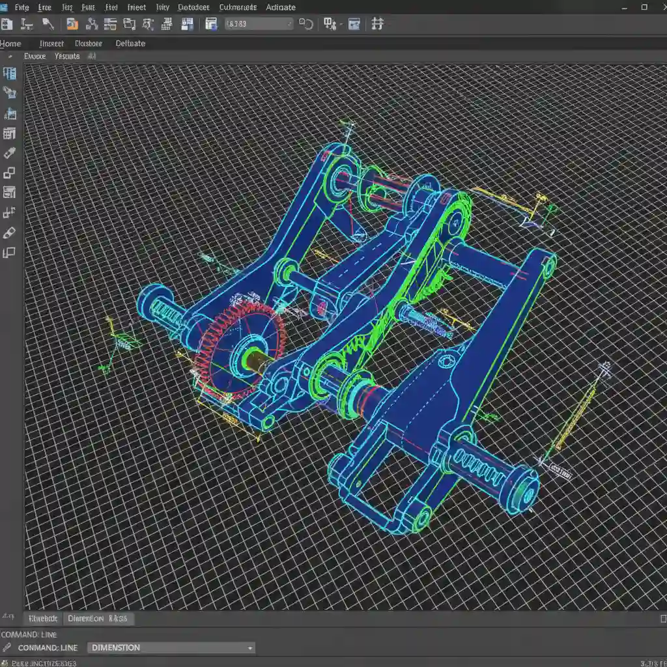Click the 3D box building icon in left sidebar
Viewport: 667px width, 667px height.
click(9, 113)
